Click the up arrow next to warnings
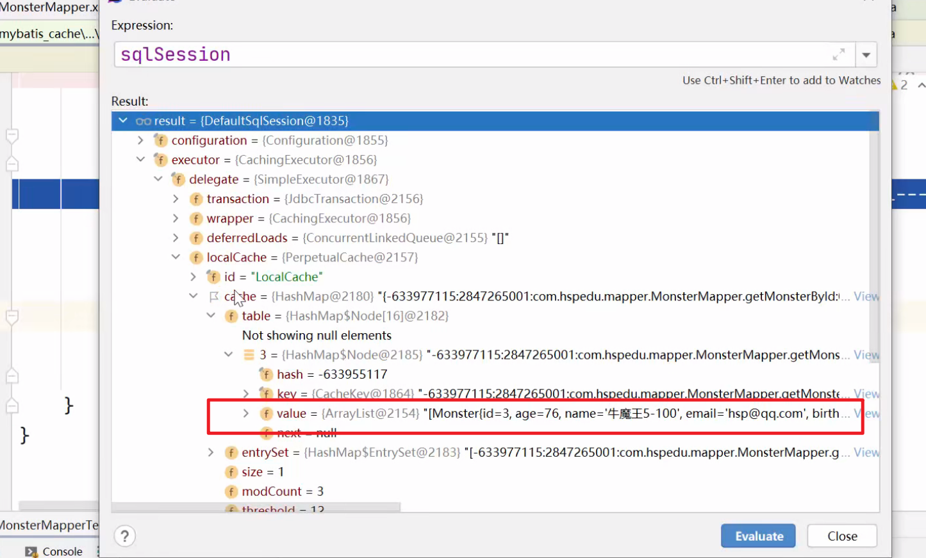 [x=921, y=85]
